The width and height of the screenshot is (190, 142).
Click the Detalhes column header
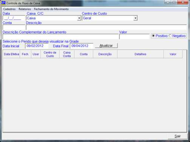[141, 54]
